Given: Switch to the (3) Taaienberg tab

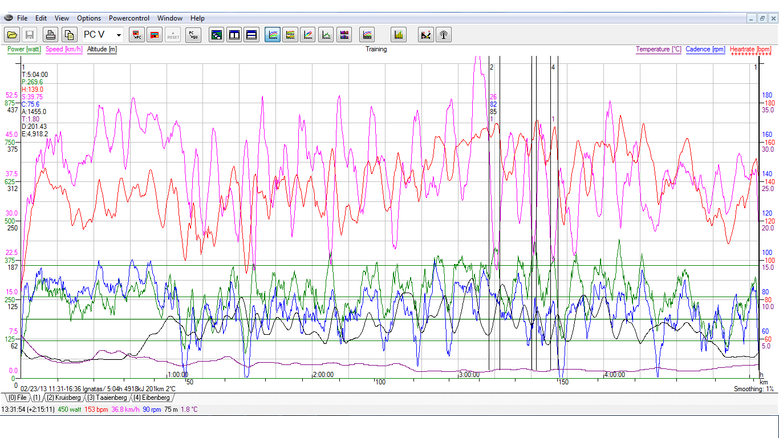Looking at the screenshot, I should (108, 398).
